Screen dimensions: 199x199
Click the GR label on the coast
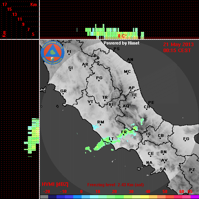pyautogui.click(x=63, y=91)
